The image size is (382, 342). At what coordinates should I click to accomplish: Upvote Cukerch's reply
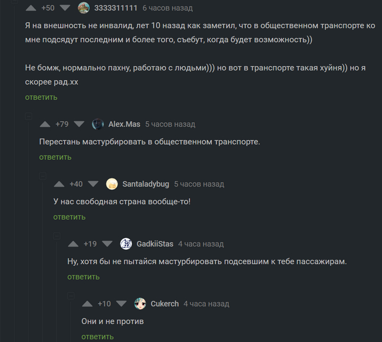[x=88, y=304]
